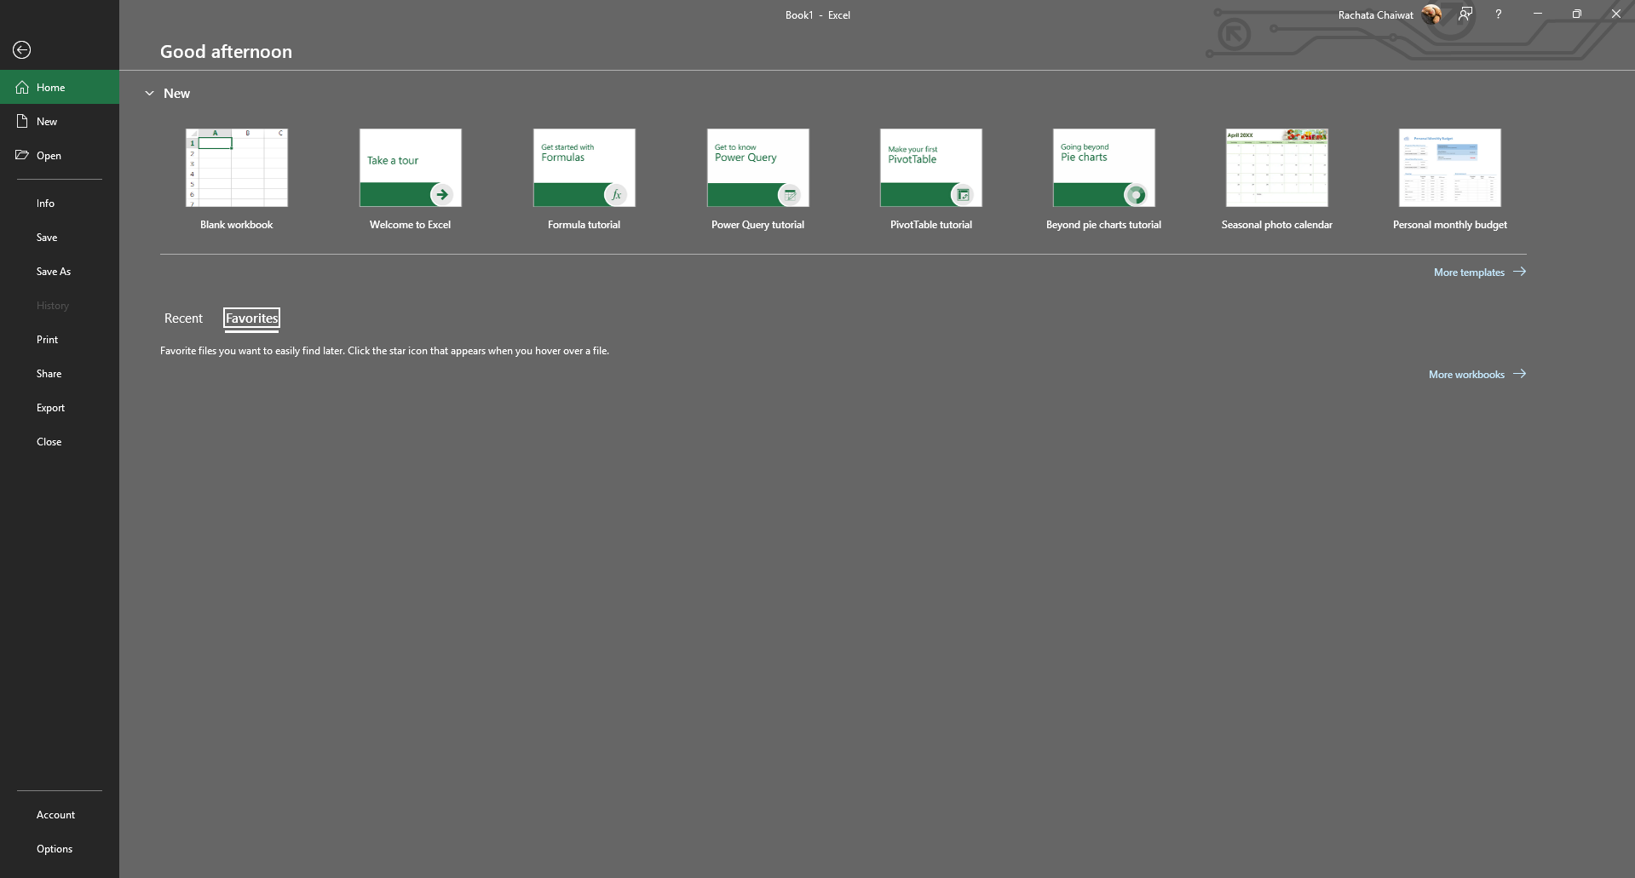
Task: Open the Share option
Action: pos(60,374)
